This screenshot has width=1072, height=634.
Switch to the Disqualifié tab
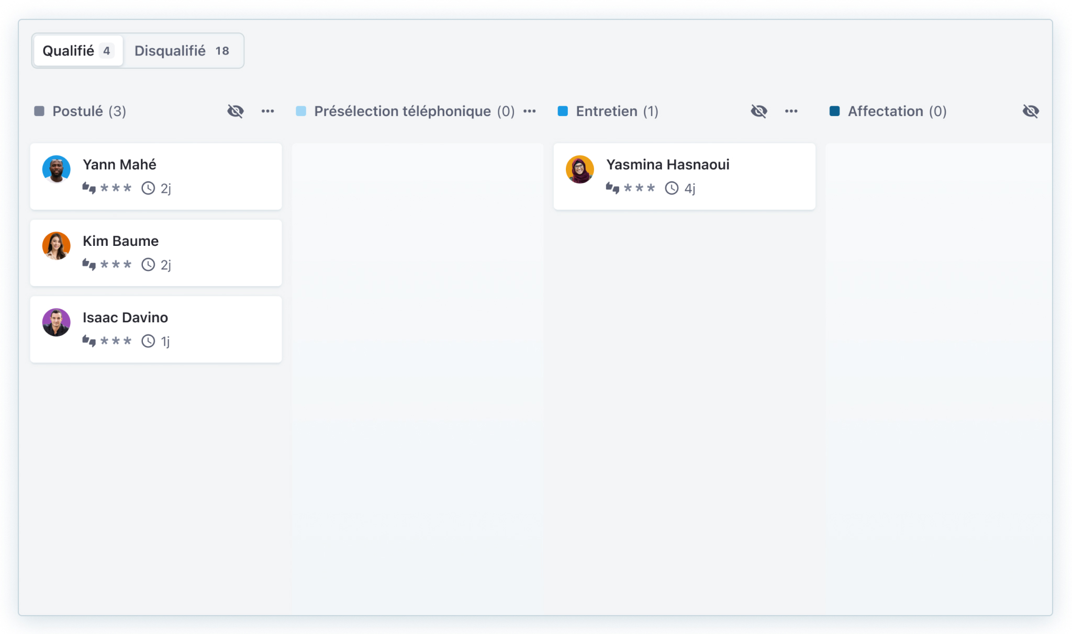point(182,51)
